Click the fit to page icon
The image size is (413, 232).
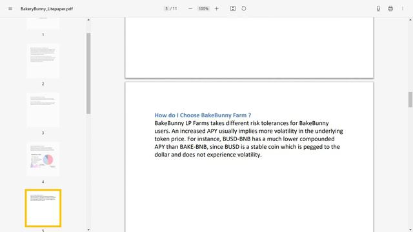[233, 8]
